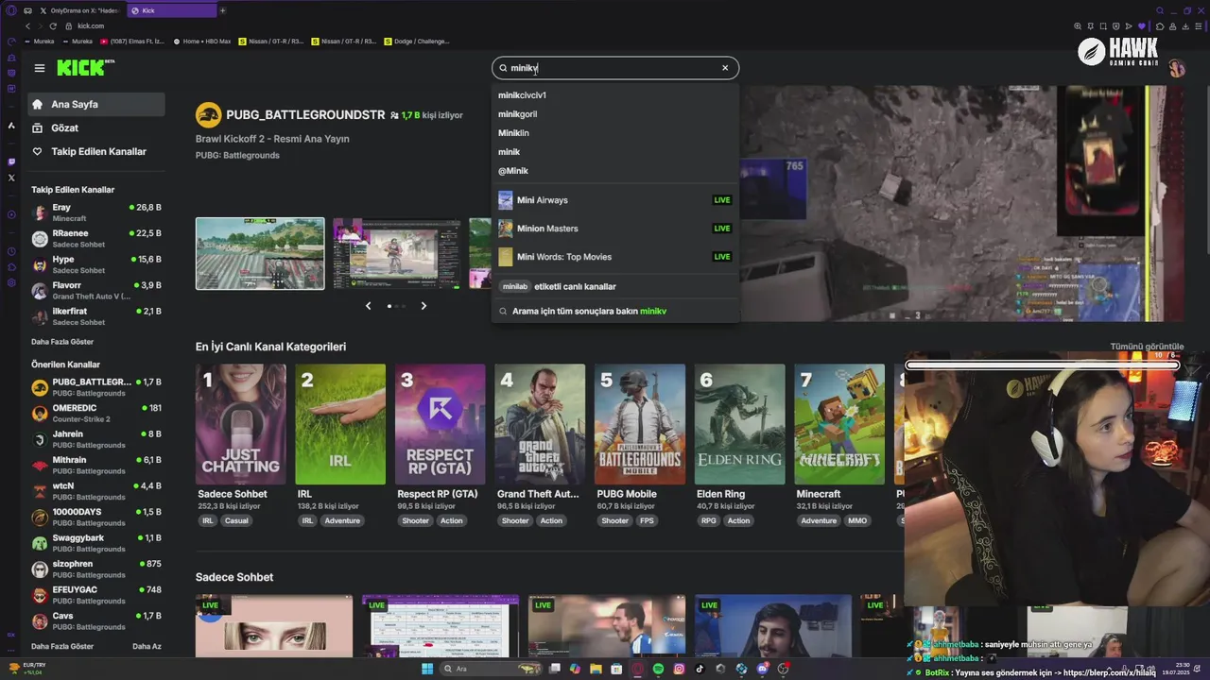1210x680 pixels.
Task: Click the FPS tag under PUBG Mobile
Action: tap(647, 520)
